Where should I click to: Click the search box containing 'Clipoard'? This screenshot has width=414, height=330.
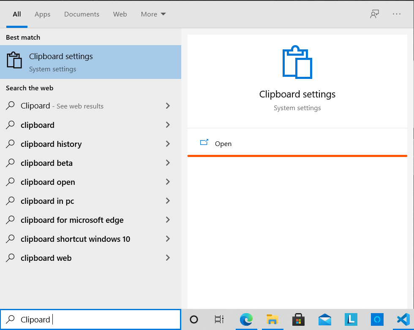point(90,319)
